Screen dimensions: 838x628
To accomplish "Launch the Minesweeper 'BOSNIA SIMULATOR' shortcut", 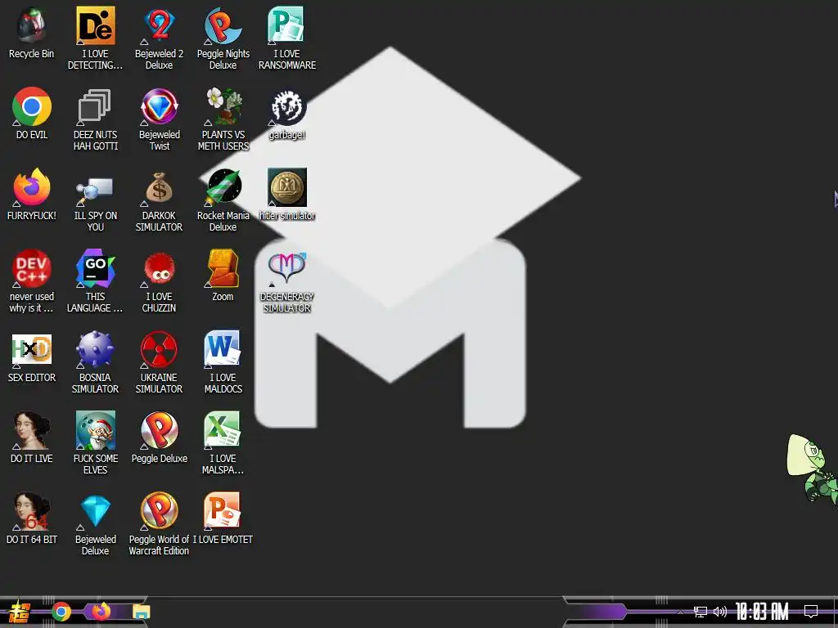I will point(95,349).
